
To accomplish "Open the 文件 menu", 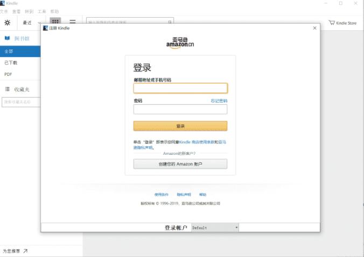I will pyautogui.click(x=4, y=11).
